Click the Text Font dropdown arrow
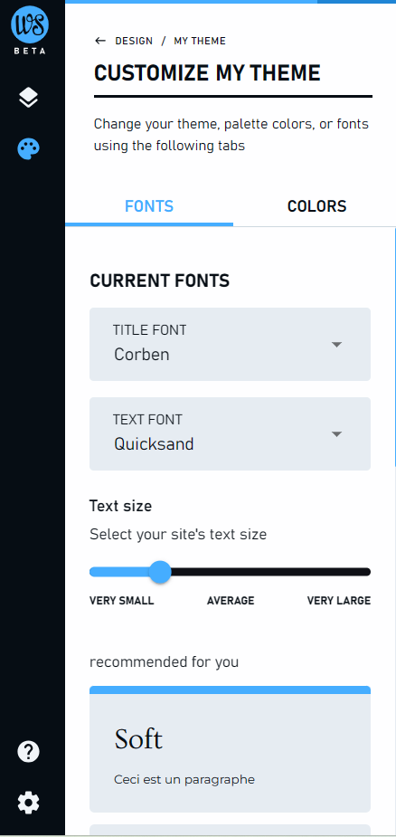Viewport: 396px width, 837px height. (x=336, y=434)
